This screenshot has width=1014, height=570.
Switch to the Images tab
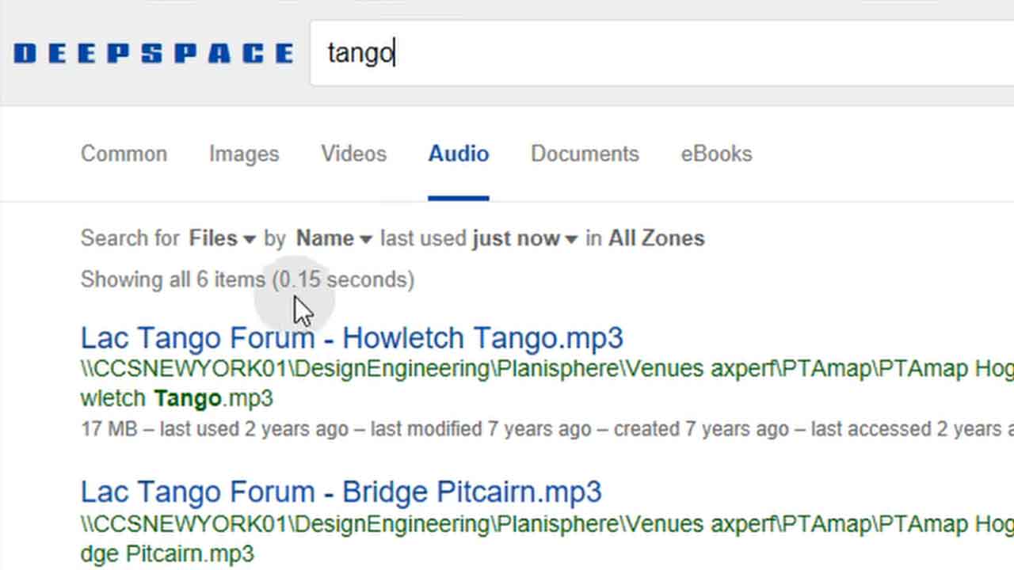tap(244, 154)
